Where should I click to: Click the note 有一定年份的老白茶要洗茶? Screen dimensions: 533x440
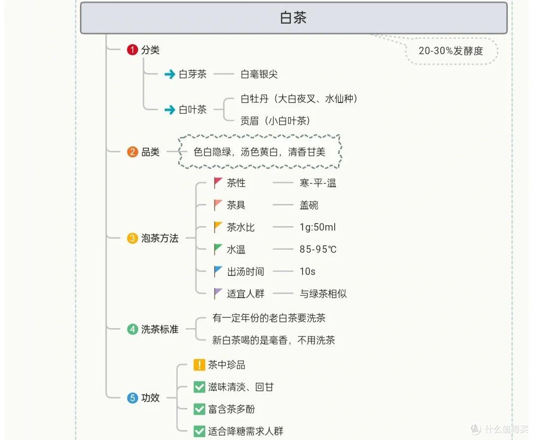pyautogui.click(x=269, y=318)
